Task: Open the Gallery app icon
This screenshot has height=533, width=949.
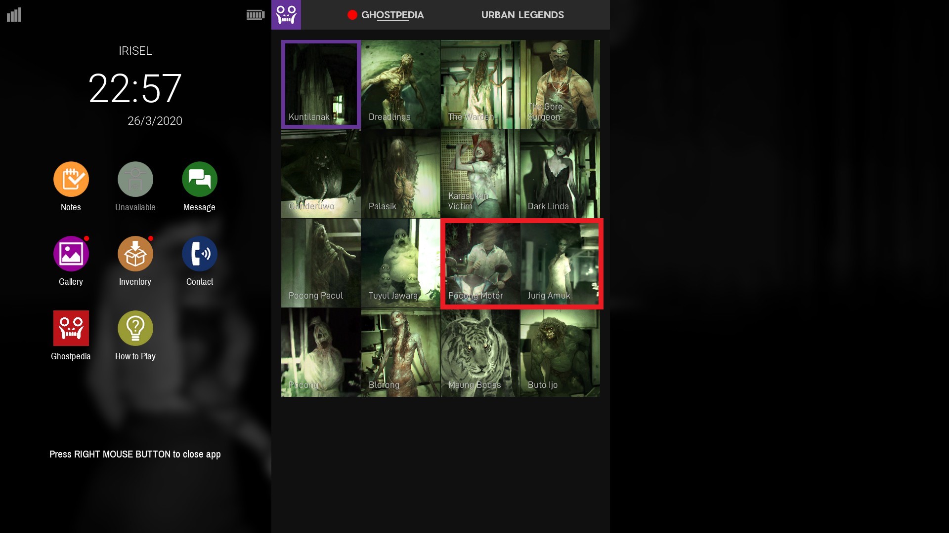Action: click(71, 254)
